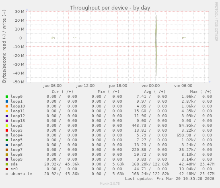Click the loop1 blue legend swatch
This screenshot has height=188, width=220.
[7, 101]
